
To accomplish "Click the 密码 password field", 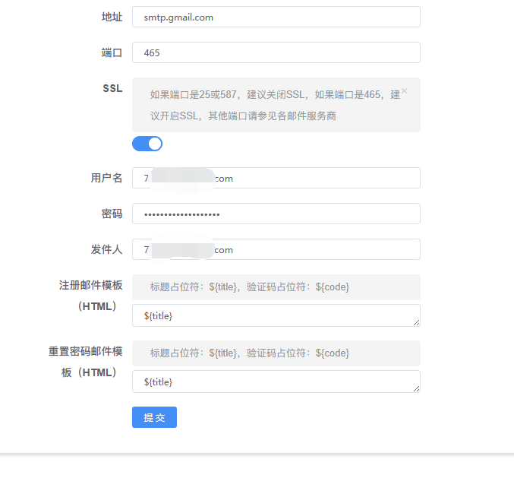I will (x=276, y=214).
